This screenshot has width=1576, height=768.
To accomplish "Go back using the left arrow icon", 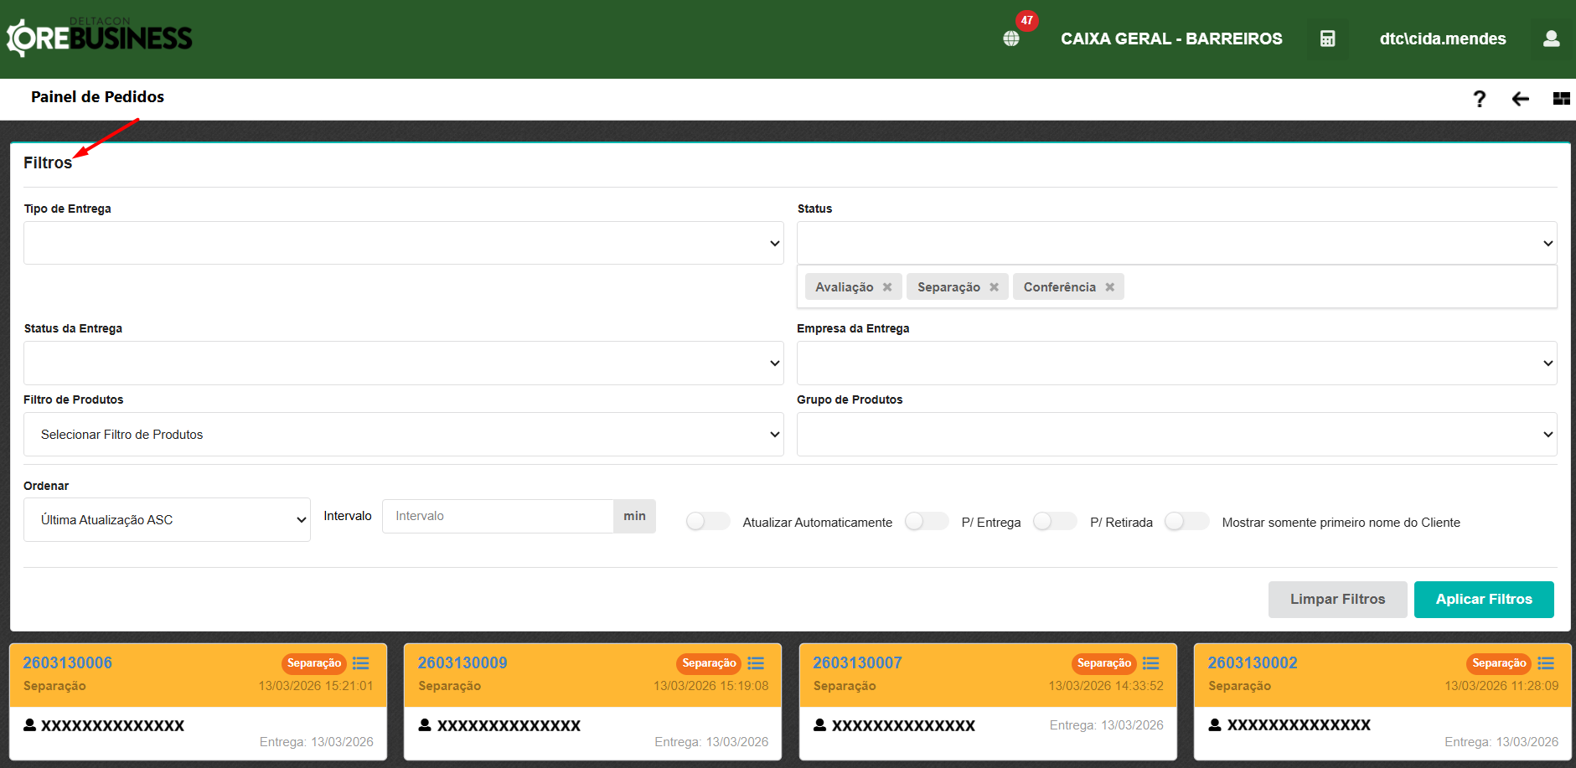I will point(1520,99).
